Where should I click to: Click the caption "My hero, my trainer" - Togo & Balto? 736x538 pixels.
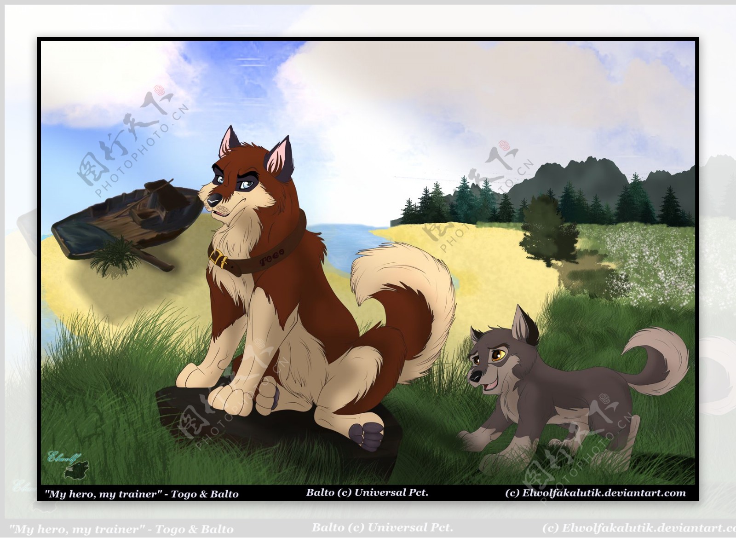coord(142,494)
